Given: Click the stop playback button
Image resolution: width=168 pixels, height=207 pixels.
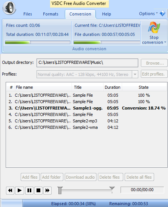Looking at the screenshot, I should coord(38,190).
